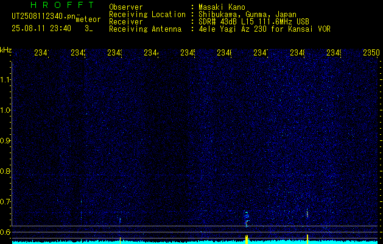Click the 0.7 kHz frequency label
This screenshot has height=244, width=383.
pyautogui.click(x=5, y=202)
